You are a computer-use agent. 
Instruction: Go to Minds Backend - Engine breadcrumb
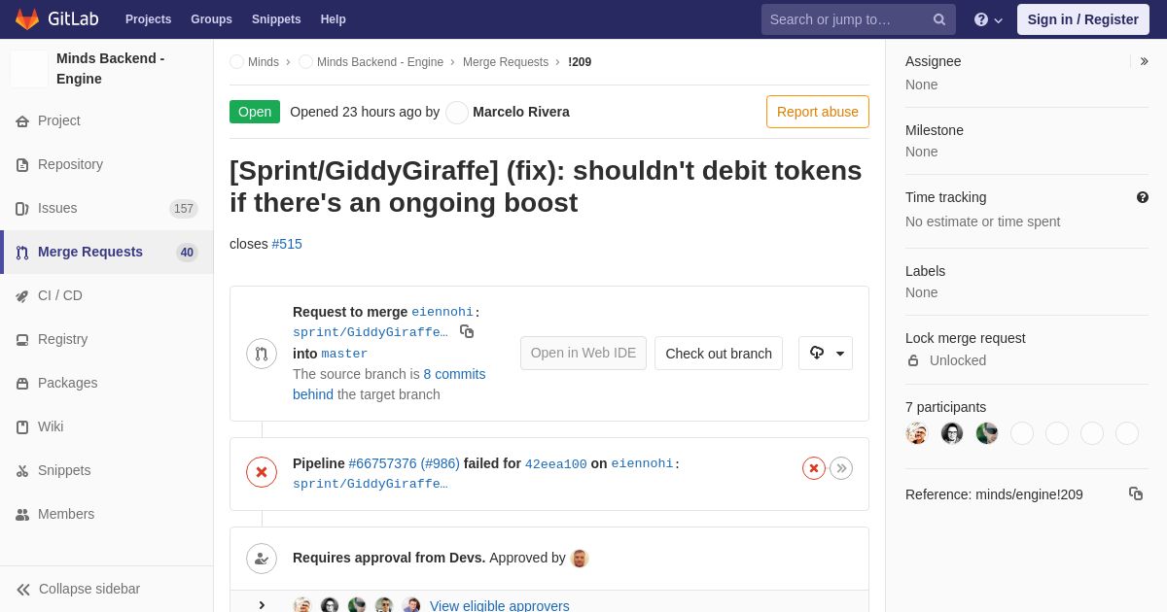tap(379, 62)
